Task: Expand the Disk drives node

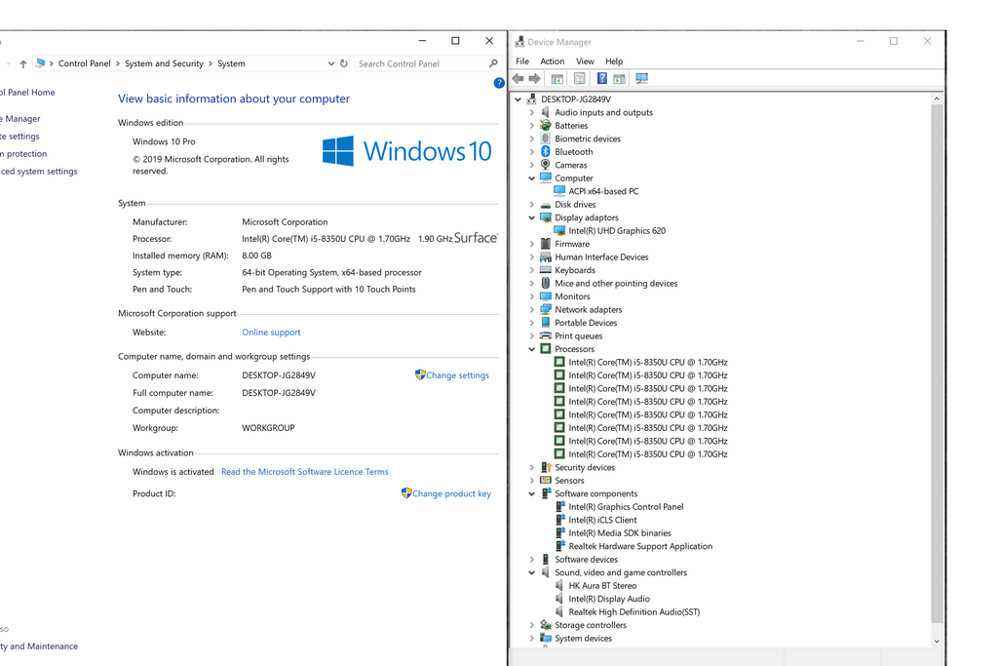Action: 532,205
